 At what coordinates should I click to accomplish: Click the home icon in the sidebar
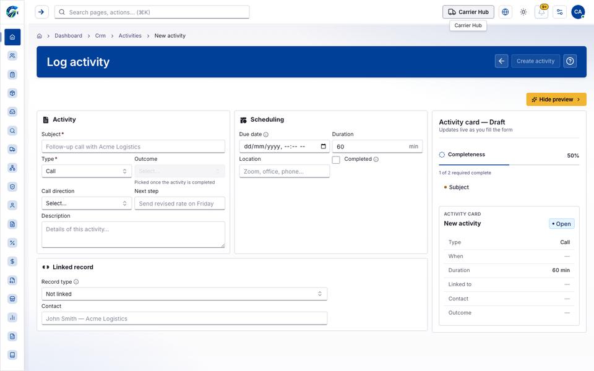(12, 37)
